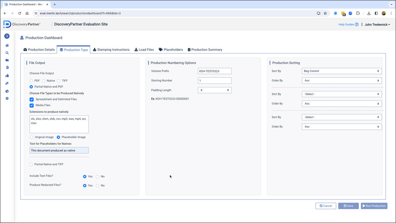Expand the left sidebar with chevron button
396x223 pixels.
pyautogui.click(x=7, y=36)
